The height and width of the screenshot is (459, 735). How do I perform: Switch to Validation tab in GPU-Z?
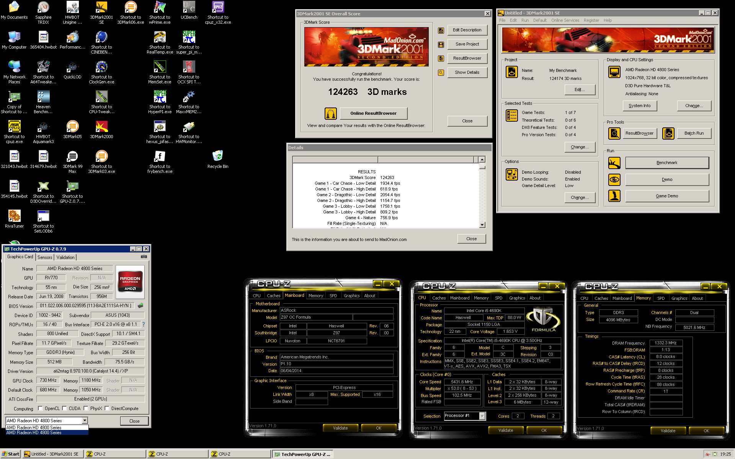pos(65,257)
